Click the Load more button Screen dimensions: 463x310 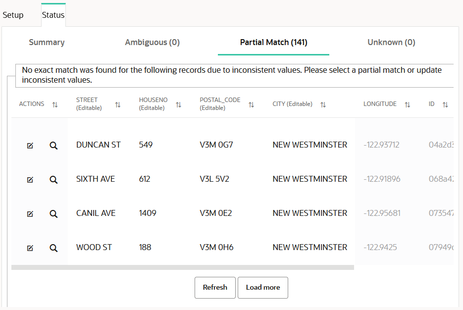click(263, 288)
